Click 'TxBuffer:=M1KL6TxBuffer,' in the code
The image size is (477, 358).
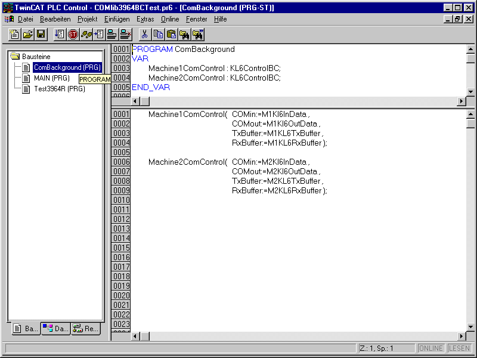[278, 133]
